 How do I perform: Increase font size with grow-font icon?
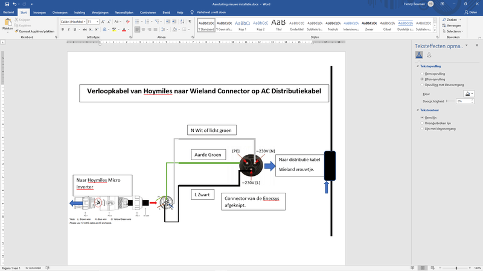(x=103, y=22)
